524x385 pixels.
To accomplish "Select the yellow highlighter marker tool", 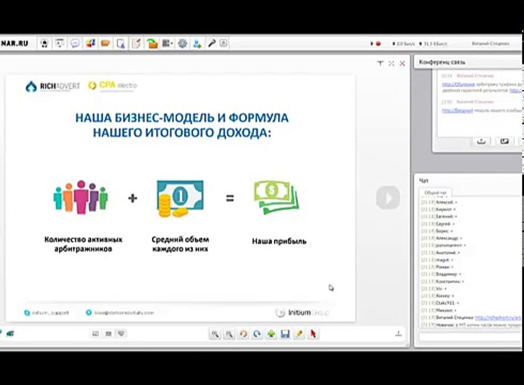I will click(x=299, y=334).
